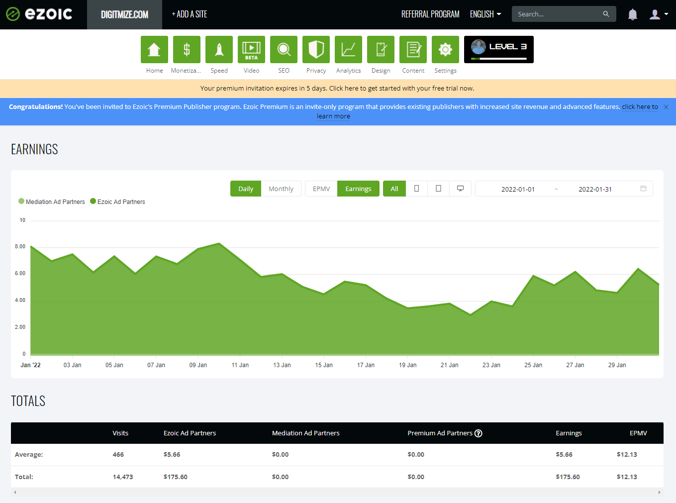
Task: Show Earnings in the chart
Action: click(358, 189)
